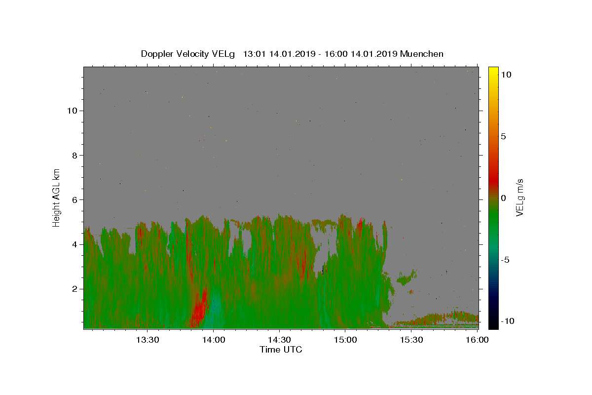592x395 pixels.
Task: Click the Height AGL km axis title
Action: coord(57,197)
